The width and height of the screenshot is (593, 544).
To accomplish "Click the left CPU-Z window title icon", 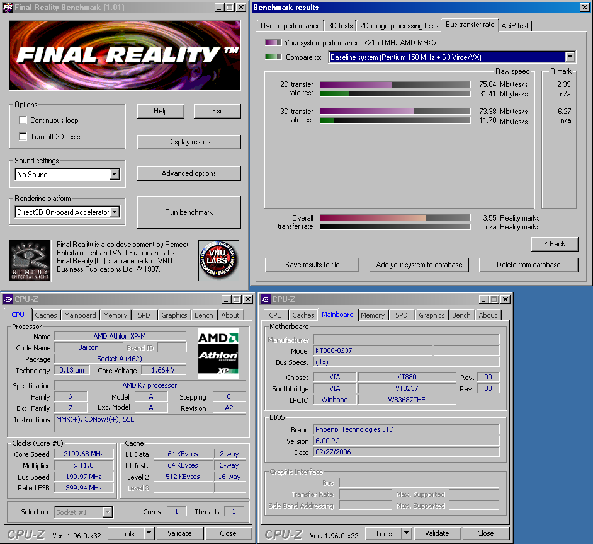I will pos(8,299).
